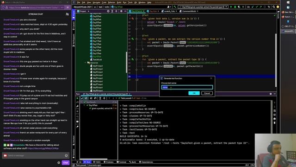Switch to the Day16.kt editor tab
This screenshot has width=296, height=167.
point(153,11)
